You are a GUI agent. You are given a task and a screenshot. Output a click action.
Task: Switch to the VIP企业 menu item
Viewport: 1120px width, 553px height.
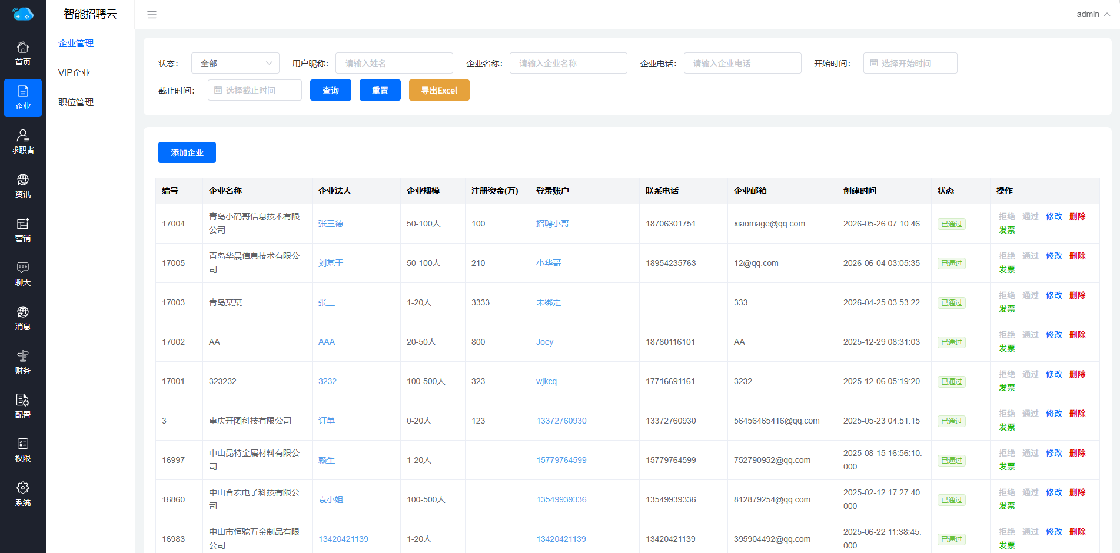(74, 72)
